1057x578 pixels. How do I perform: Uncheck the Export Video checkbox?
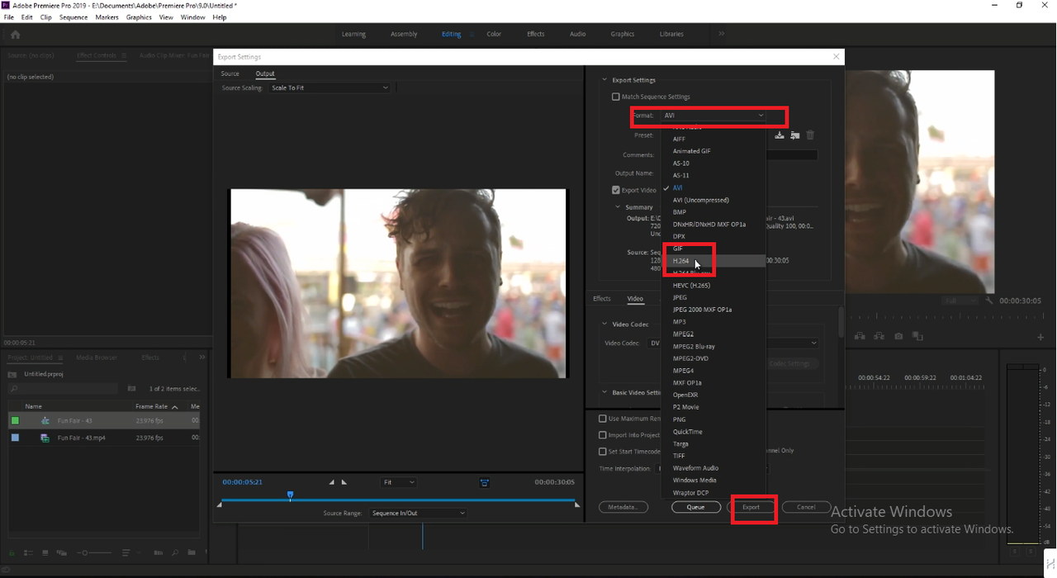coord(615,190)
